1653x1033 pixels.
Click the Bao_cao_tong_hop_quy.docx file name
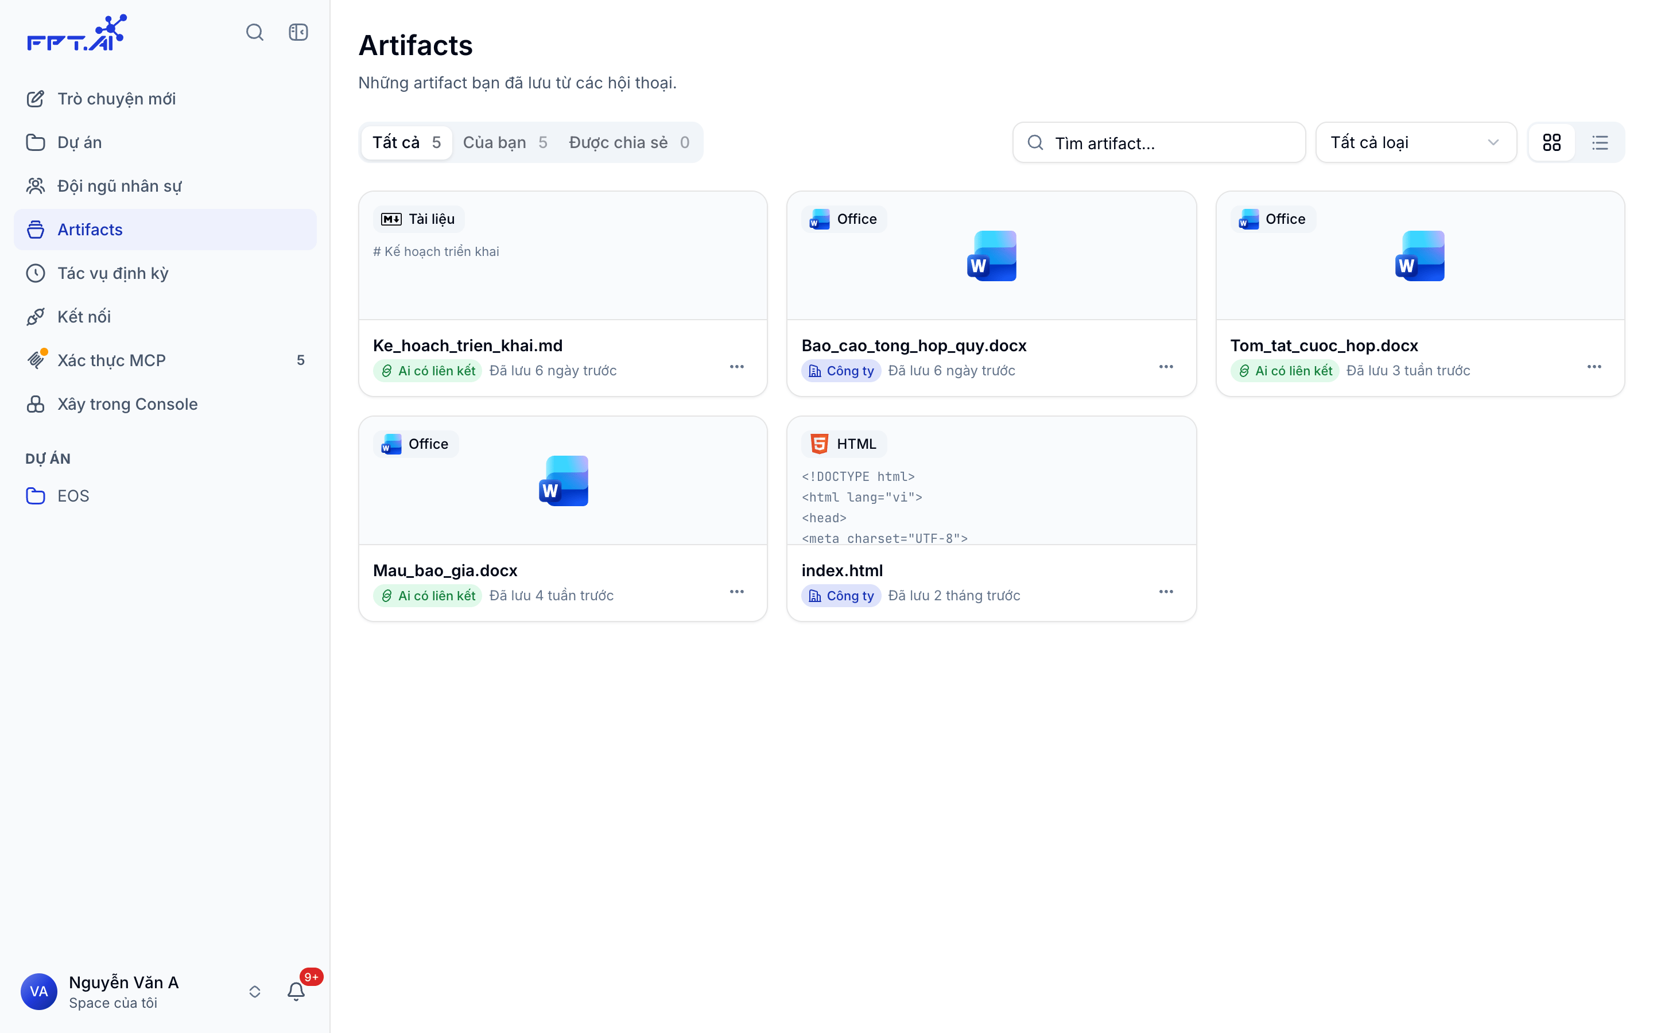tap(913, 345)
